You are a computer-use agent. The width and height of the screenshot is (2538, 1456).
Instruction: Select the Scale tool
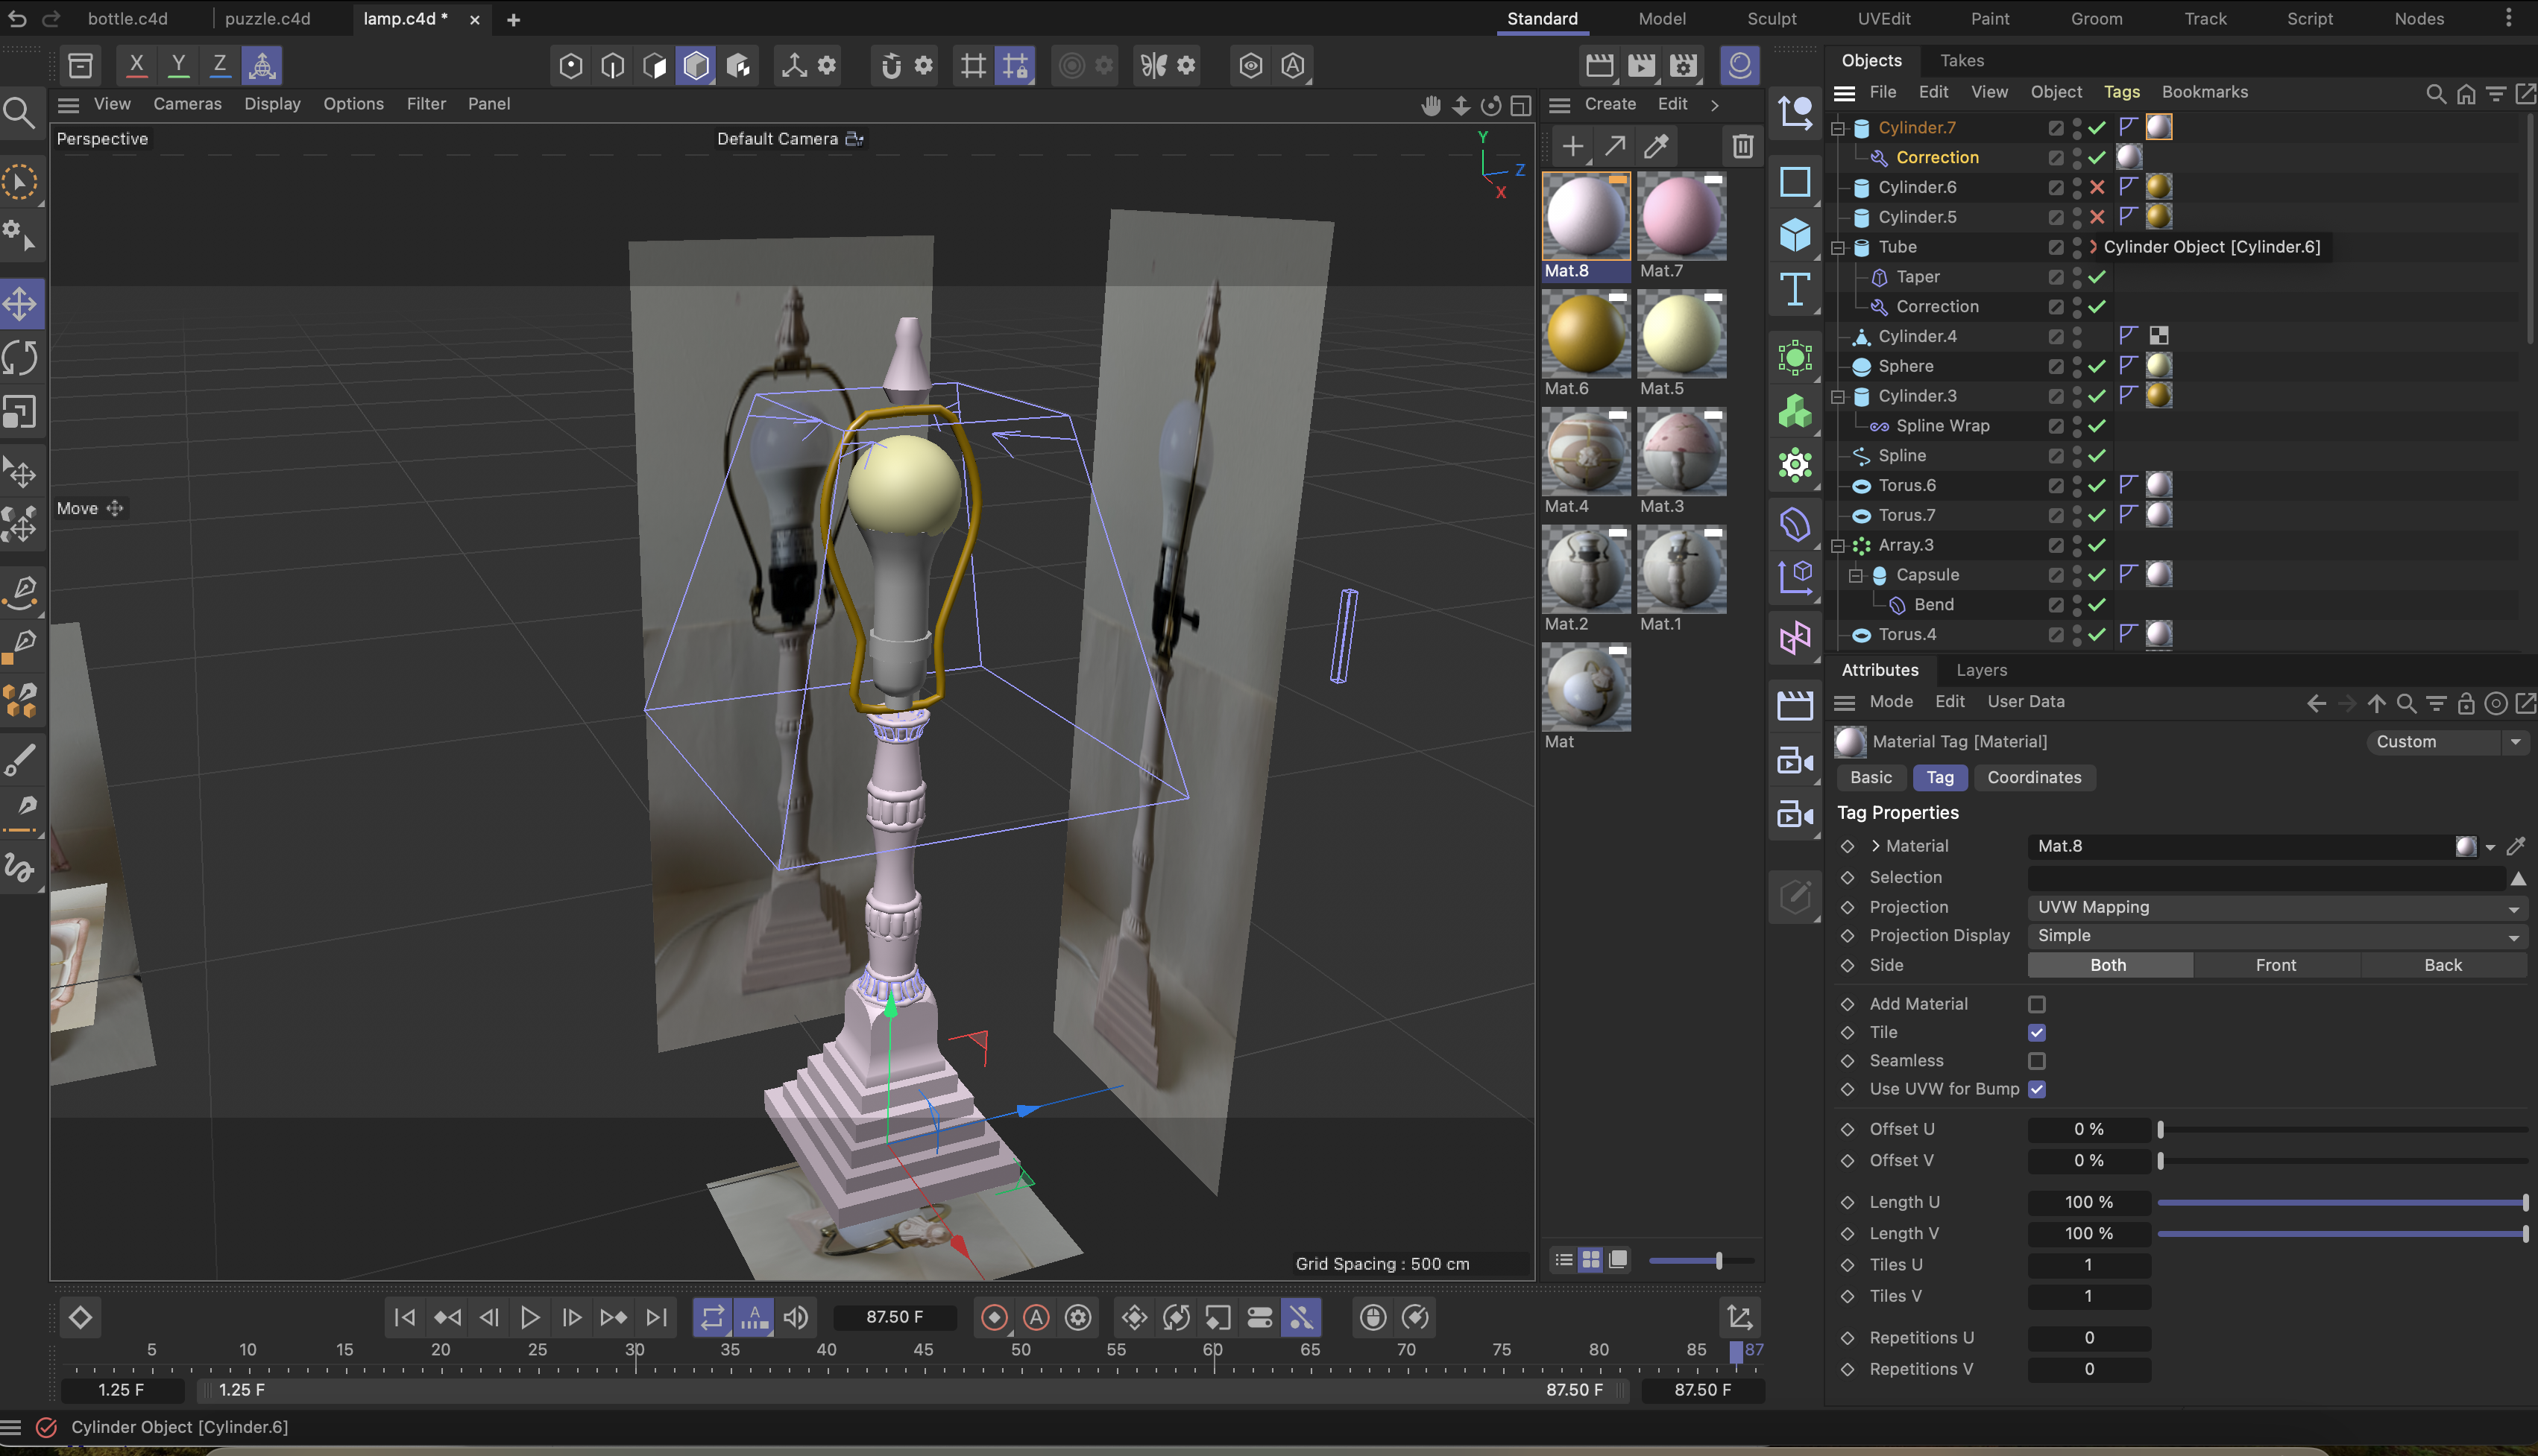click(22, 411)
